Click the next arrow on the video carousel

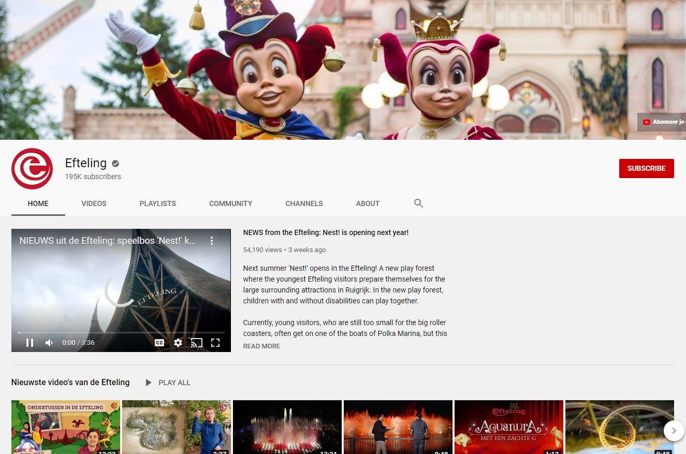coord(674,430)
